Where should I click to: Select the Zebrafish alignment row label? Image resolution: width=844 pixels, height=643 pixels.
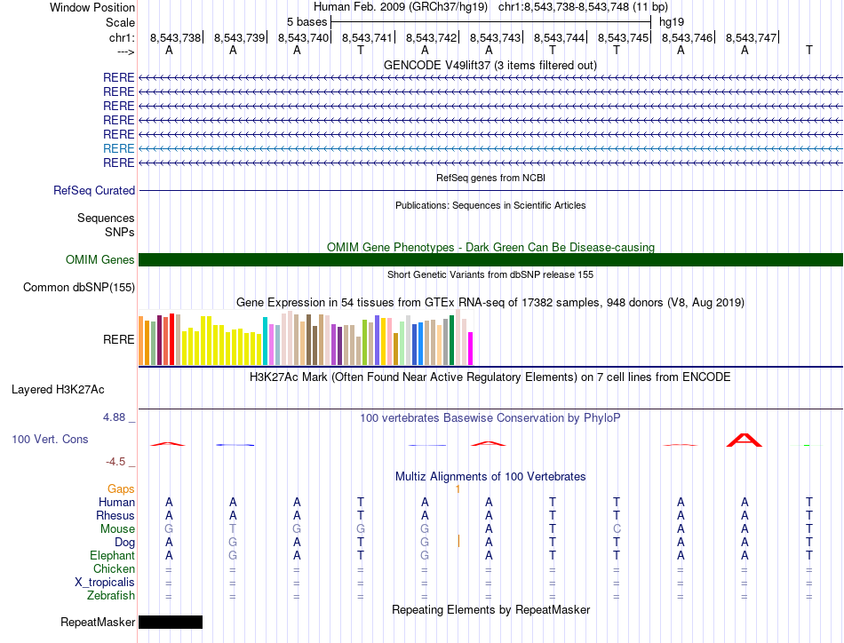(x=111, y=596)
